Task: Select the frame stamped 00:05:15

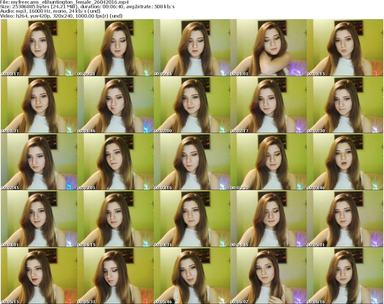Action: (x=39, y=276)
